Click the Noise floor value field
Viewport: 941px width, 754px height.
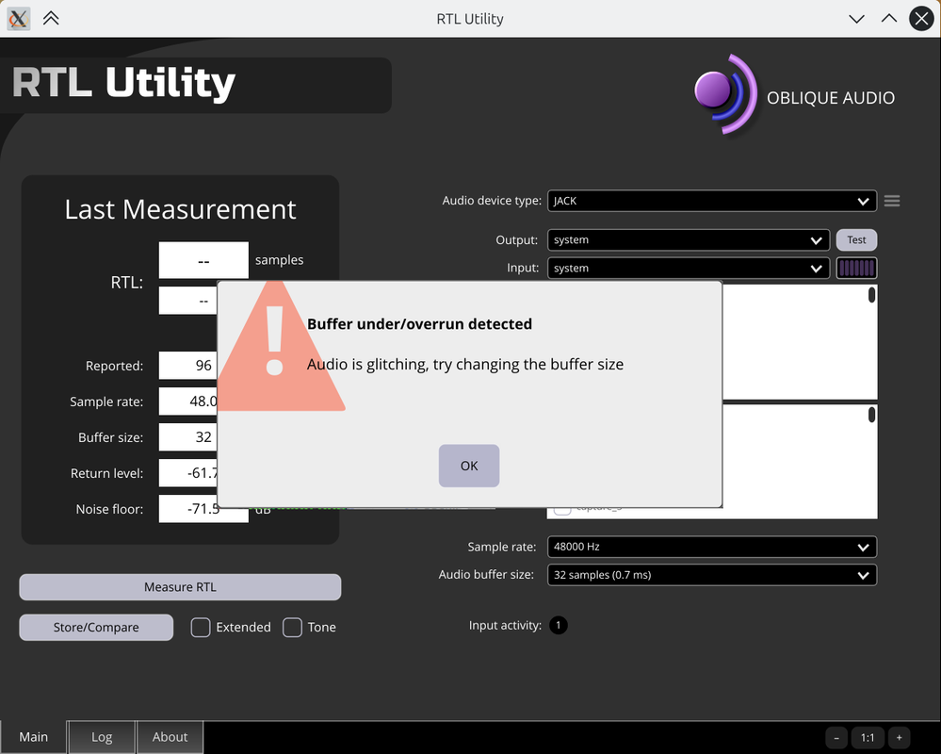coord(203,509)
